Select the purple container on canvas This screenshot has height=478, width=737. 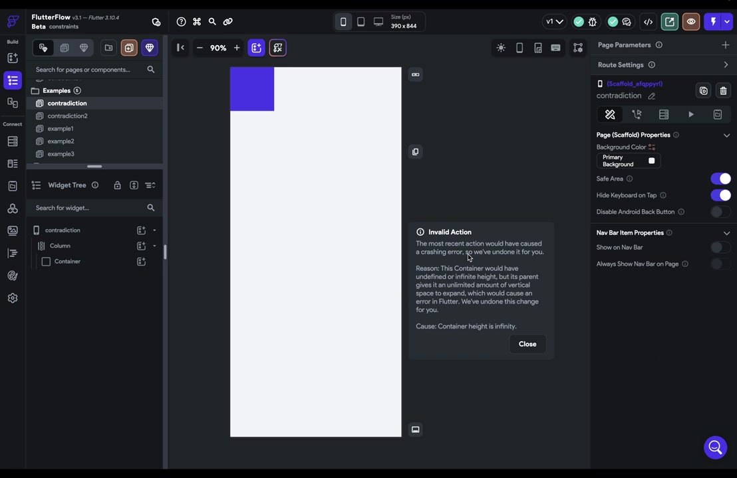click(x=252, y=89)
